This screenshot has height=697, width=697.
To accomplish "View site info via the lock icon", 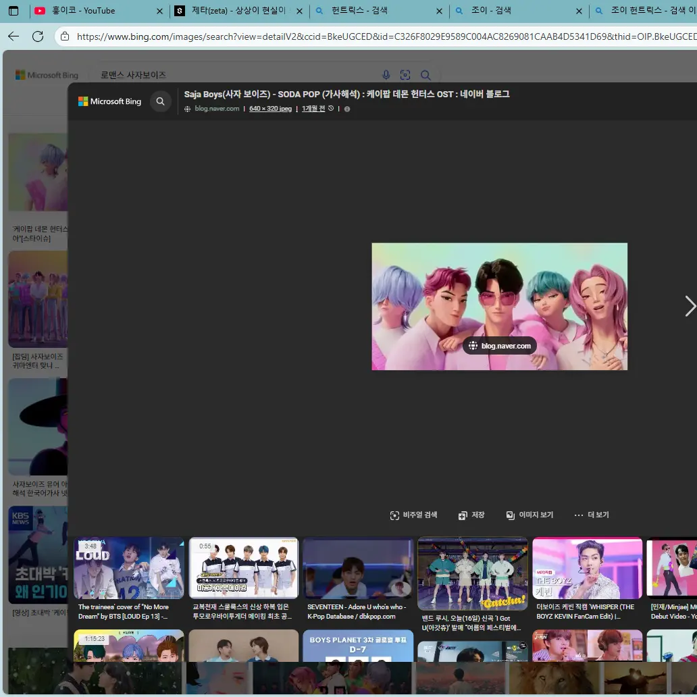I will pyautogui.click(x=65, y=36).
